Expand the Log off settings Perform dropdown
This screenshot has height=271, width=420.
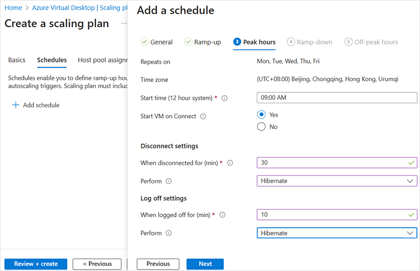coord(410,233)
